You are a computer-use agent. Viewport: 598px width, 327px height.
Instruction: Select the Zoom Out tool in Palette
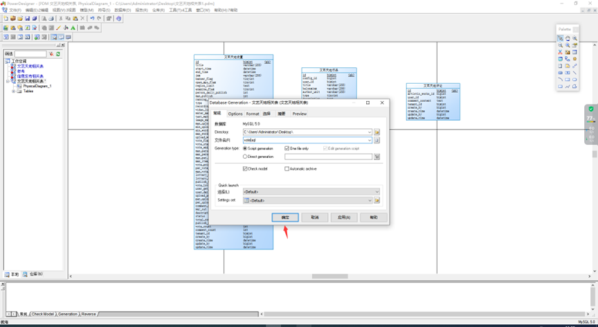(560, 45)
